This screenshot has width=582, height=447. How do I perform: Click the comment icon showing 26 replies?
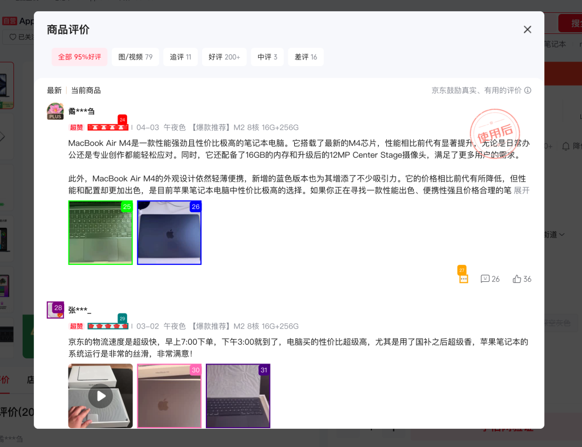490,279
